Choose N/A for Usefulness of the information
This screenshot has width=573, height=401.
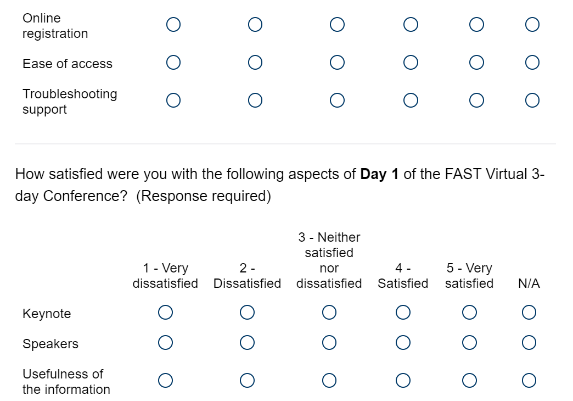529,380
